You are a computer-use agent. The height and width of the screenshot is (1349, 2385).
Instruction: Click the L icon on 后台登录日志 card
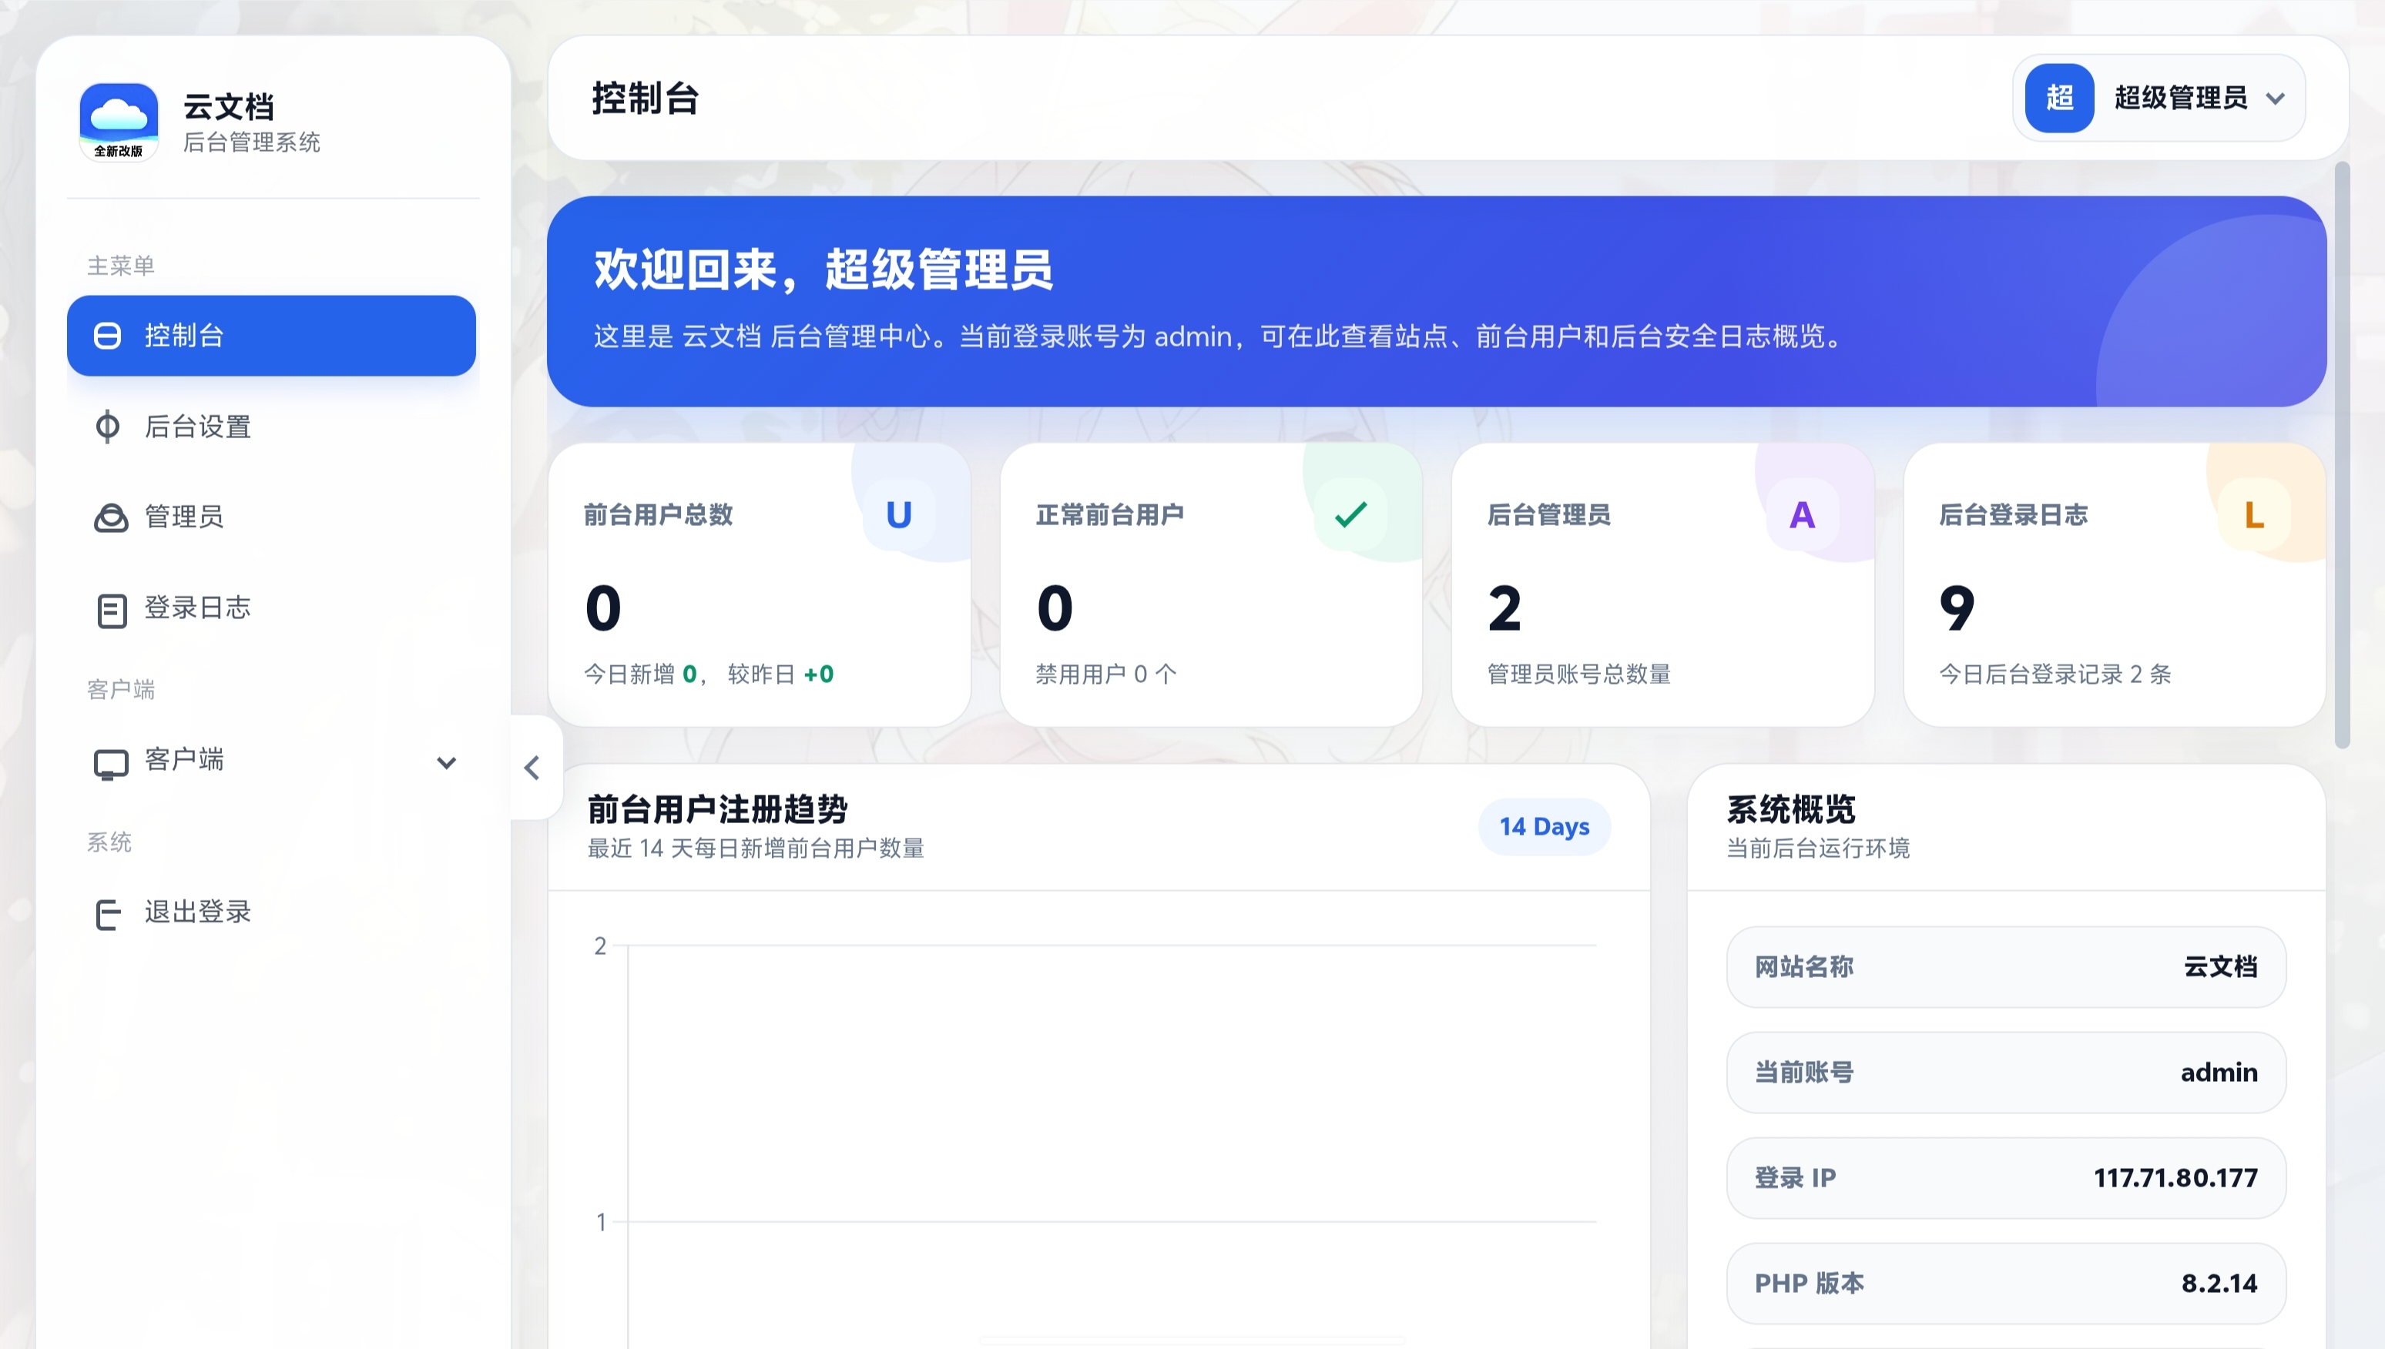(x=2254, y=515)
